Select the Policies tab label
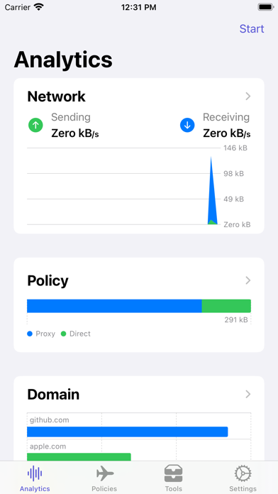 [104, 488]
